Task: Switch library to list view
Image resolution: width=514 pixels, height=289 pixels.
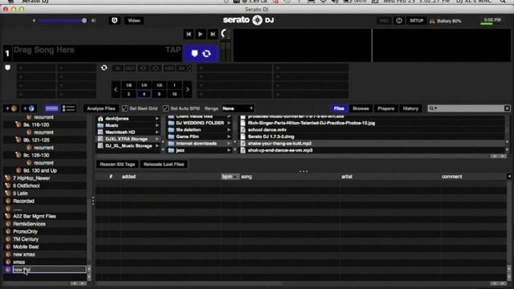Action: 68,108
